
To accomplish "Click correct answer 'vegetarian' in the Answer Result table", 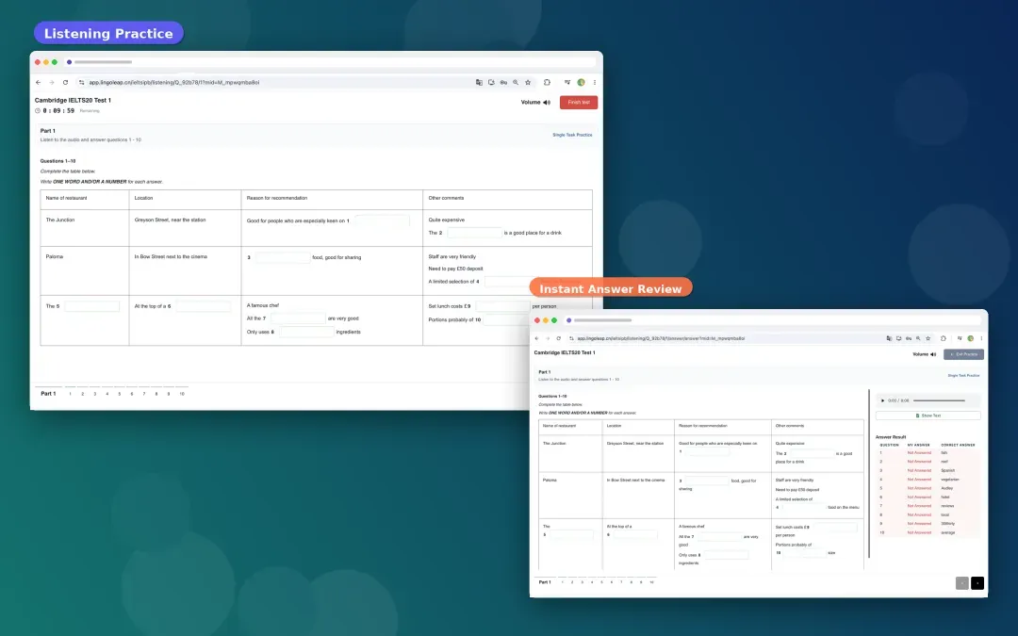I will pyautogui.click(x=950, y=479).
